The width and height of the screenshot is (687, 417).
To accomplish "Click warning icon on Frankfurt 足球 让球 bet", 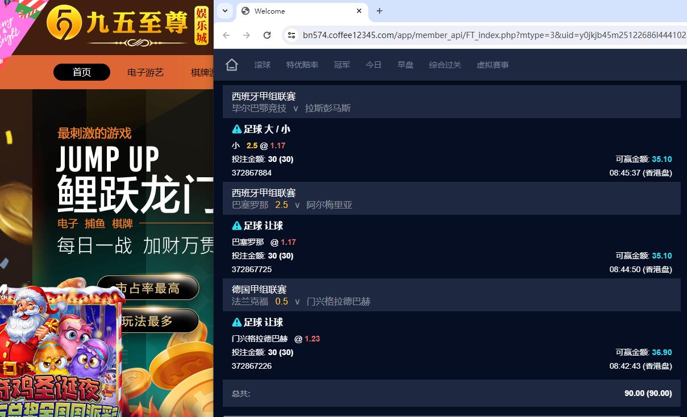I will coord(237,323).
